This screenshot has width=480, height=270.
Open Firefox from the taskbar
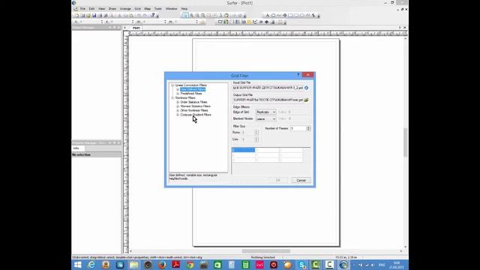click(162, 265)
